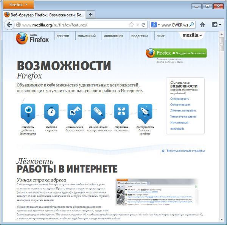This screenshot has width=227, height=225.
Task: Go to the browser Home page icon
Action: [x=203, y=25]
